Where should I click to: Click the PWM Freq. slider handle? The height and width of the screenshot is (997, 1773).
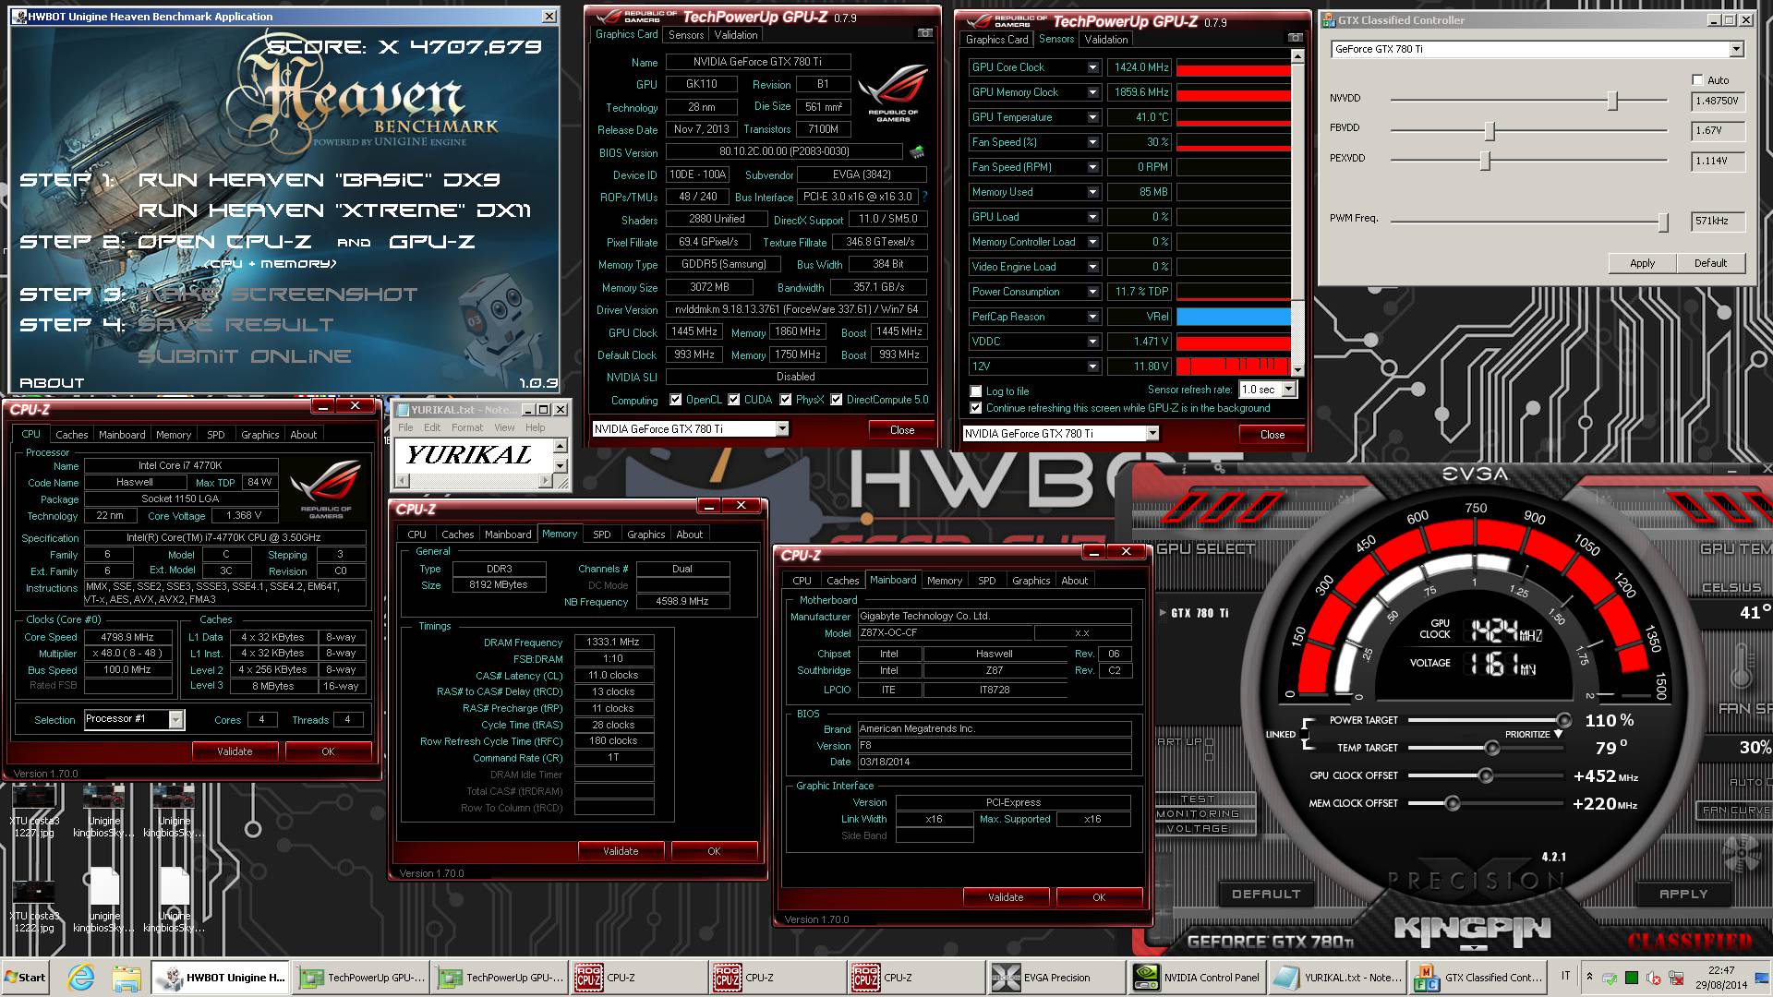1663,222
